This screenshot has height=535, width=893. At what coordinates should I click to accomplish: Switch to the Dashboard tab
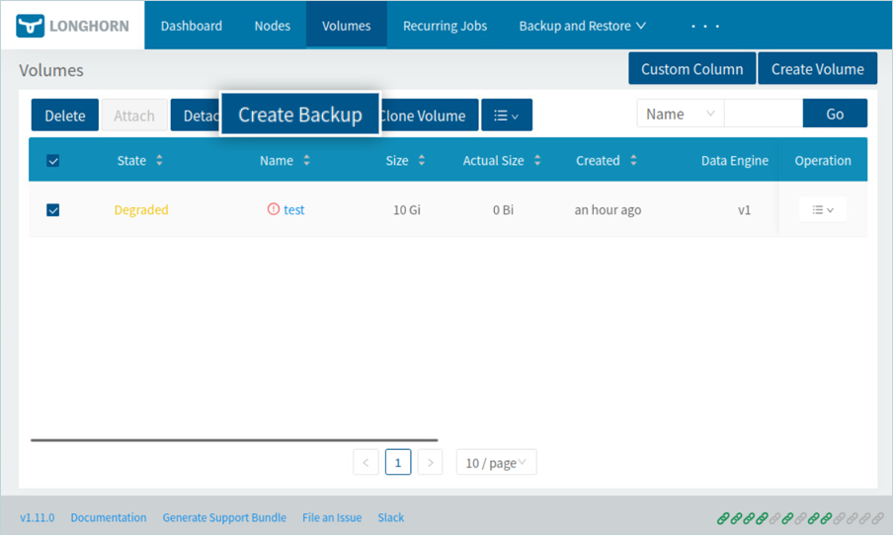(191, 26)
